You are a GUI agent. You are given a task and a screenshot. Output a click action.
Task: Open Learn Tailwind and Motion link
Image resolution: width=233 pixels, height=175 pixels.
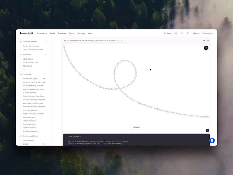(x=33, y=50)
